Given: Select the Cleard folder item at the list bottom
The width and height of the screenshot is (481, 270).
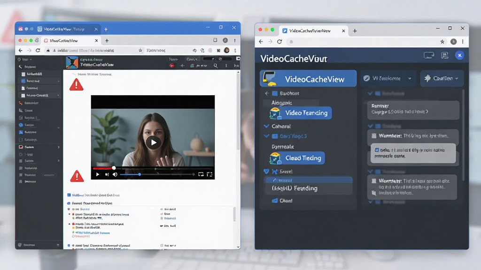Looking at the screenshot, I should pyautogui.click(x=282, y=201).
